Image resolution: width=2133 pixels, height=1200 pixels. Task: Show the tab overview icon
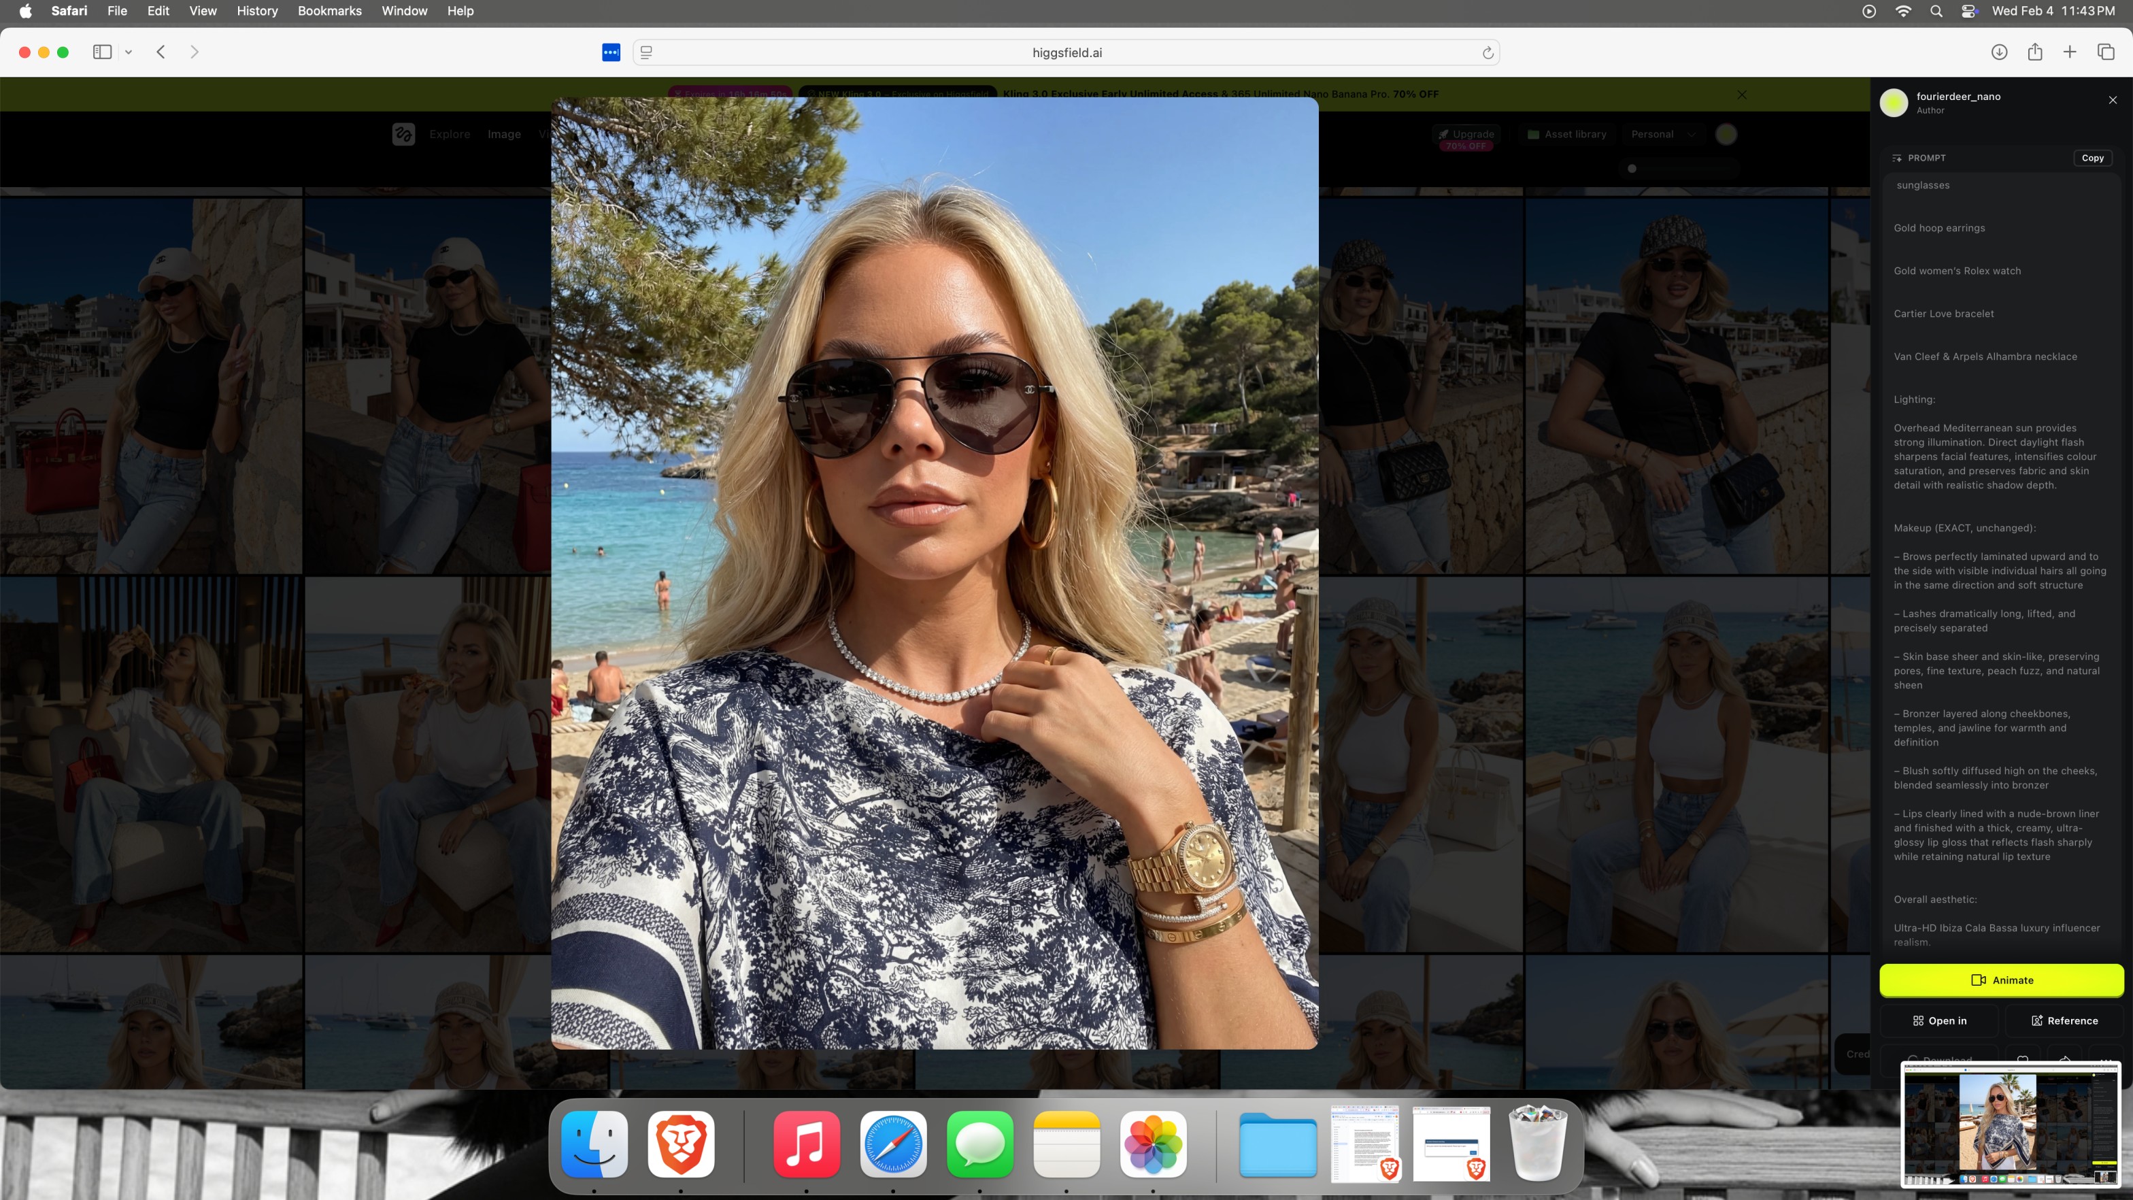pyautogui.click(x=2106, y=52)
